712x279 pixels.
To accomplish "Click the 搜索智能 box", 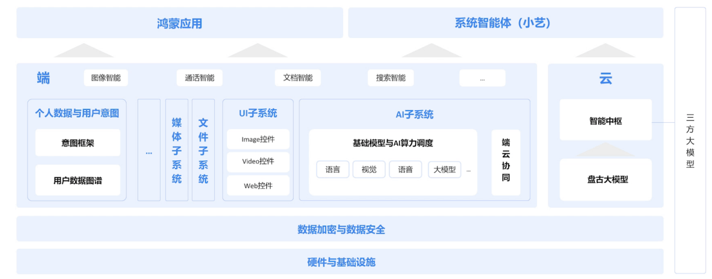I will (x=391, y=78).
